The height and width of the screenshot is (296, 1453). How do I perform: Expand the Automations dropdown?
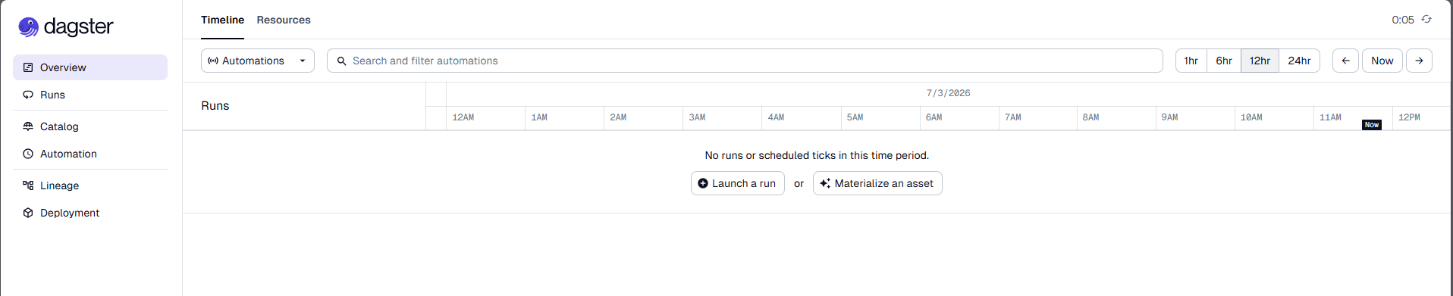258,61
